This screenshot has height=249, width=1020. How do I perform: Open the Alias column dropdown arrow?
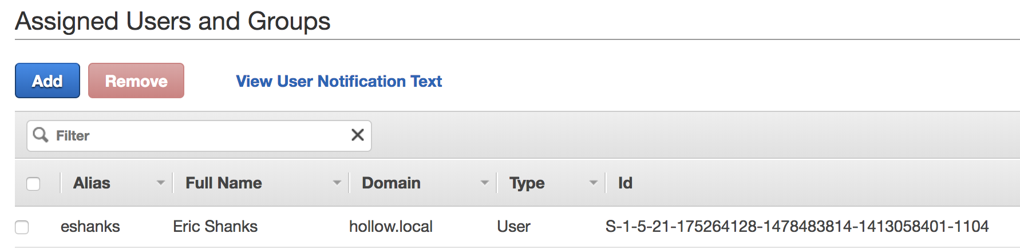coord(161,183)
